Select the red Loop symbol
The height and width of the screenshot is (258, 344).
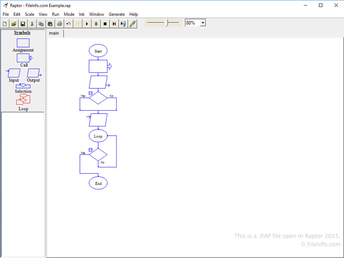23,100
